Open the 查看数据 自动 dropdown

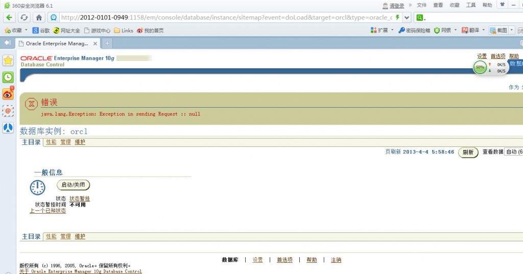(514, 152)
